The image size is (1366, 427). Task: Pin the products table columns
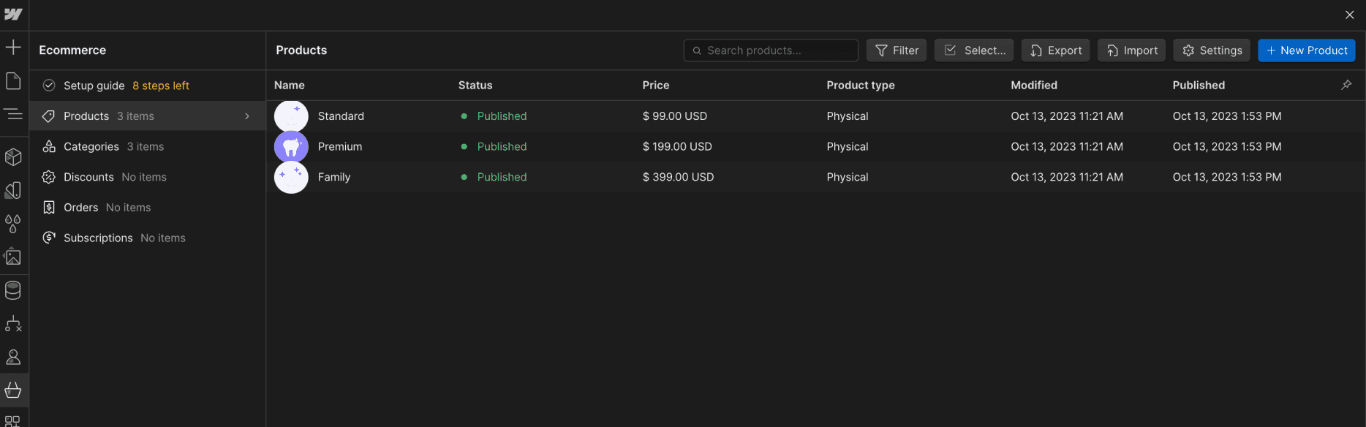point(1346,85)
